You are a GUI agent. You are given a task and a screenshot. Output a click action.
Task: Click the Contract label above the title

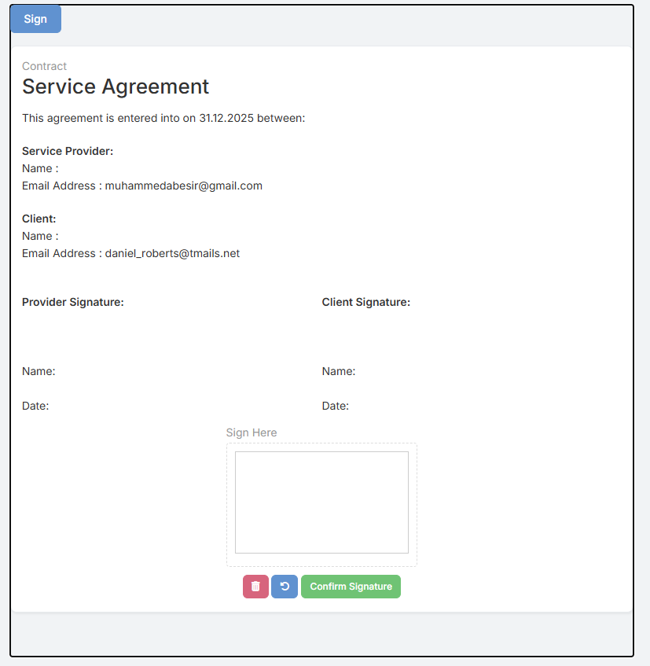pos(44,66)
